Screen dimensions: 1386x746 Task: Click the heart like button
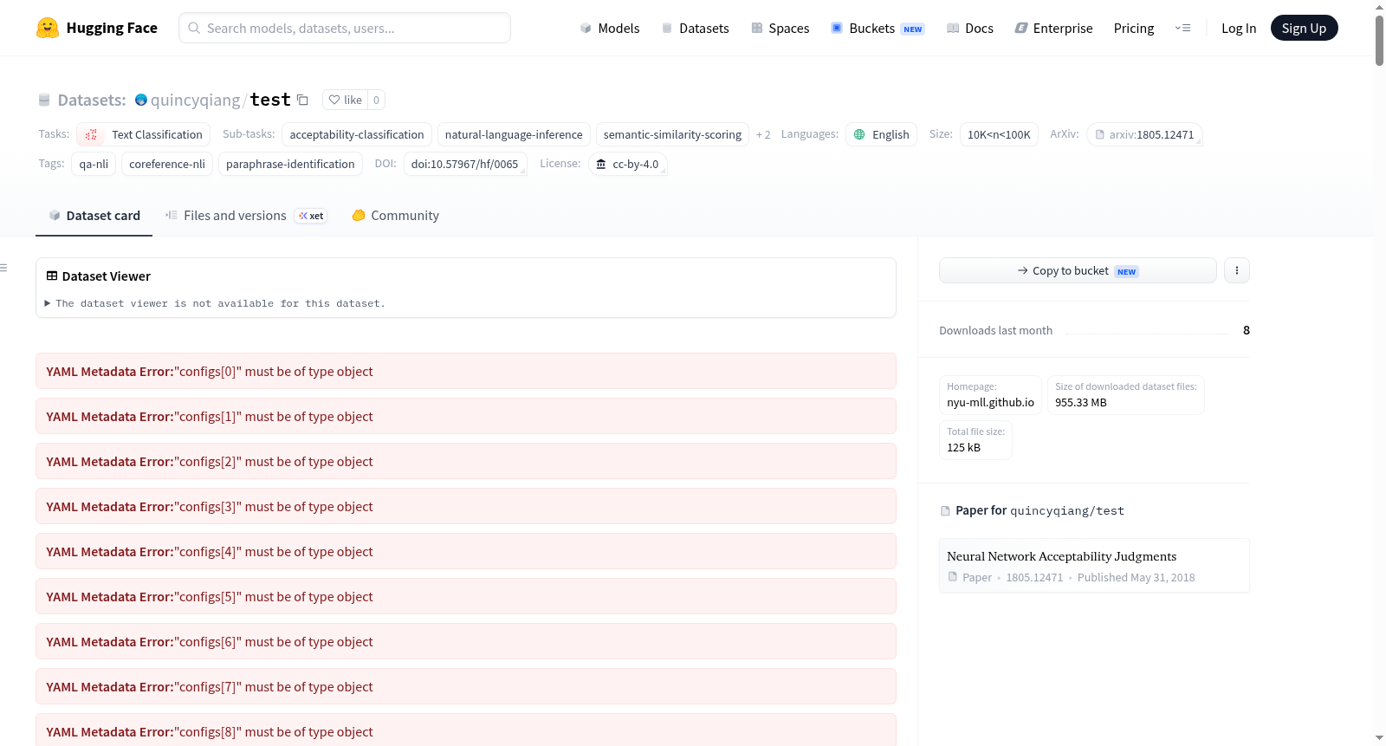click(x=345, y=100)
